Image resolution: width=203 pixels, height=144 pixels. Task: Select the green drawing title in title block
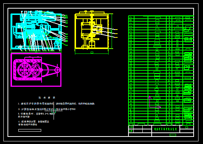click(166, 129)
